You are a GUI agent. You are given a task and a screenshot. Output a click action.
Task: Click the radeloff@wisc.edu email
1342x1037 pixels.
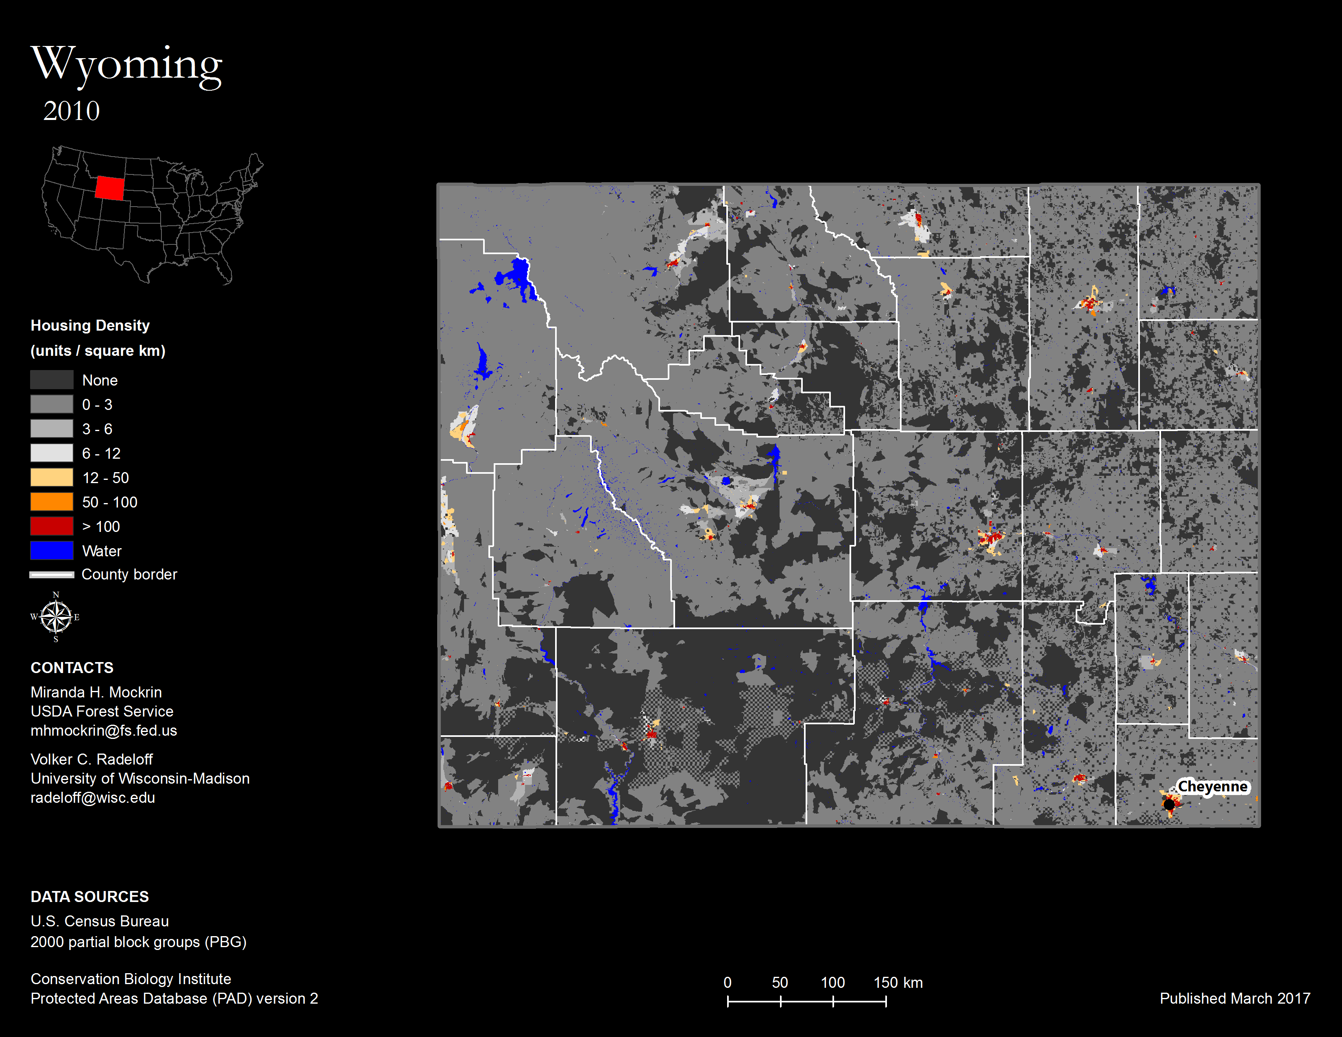[93, 797]
